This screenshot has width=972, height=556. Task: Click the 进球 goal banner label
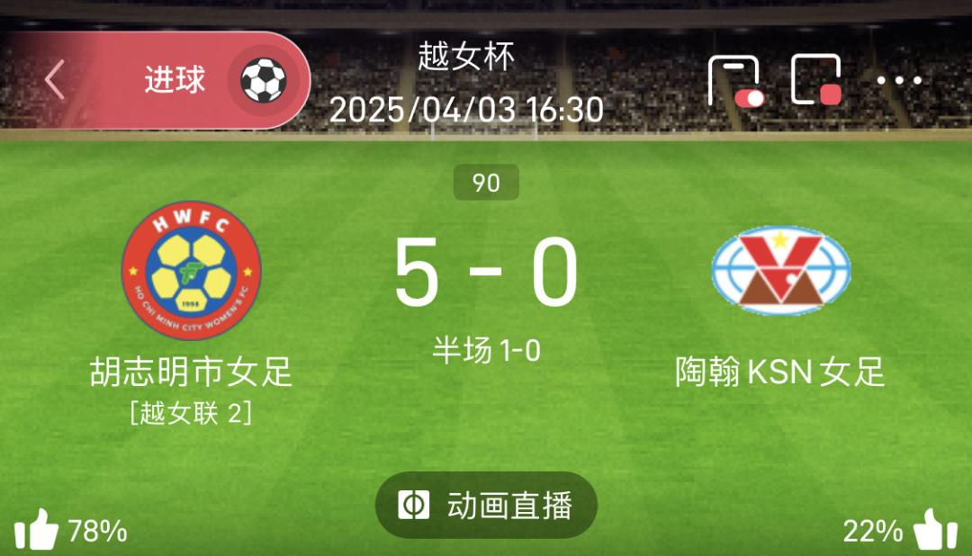[x=175, y=80]
